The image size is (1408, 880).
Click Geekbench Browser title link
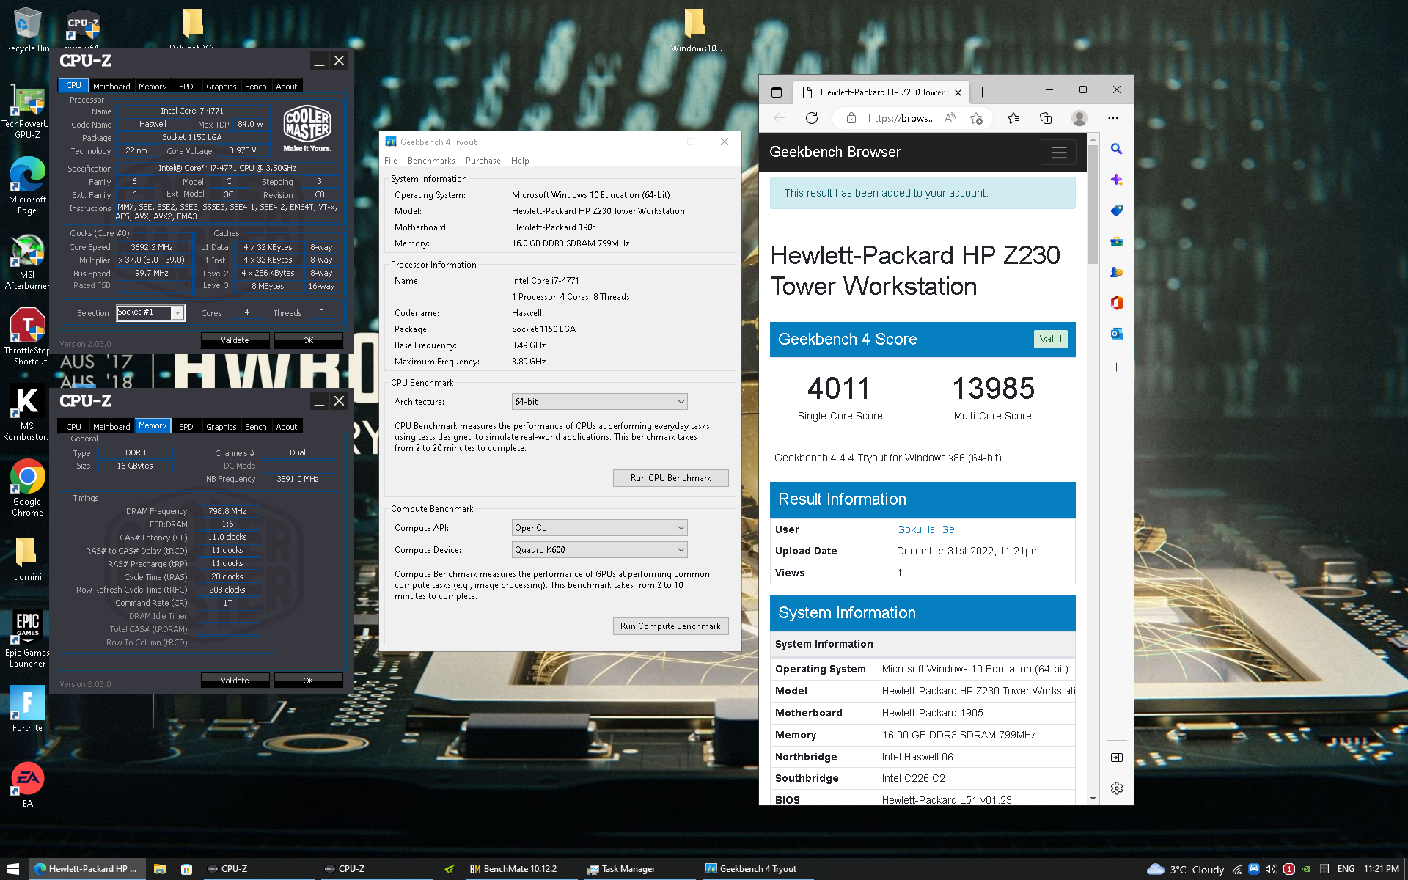[835, 152]
